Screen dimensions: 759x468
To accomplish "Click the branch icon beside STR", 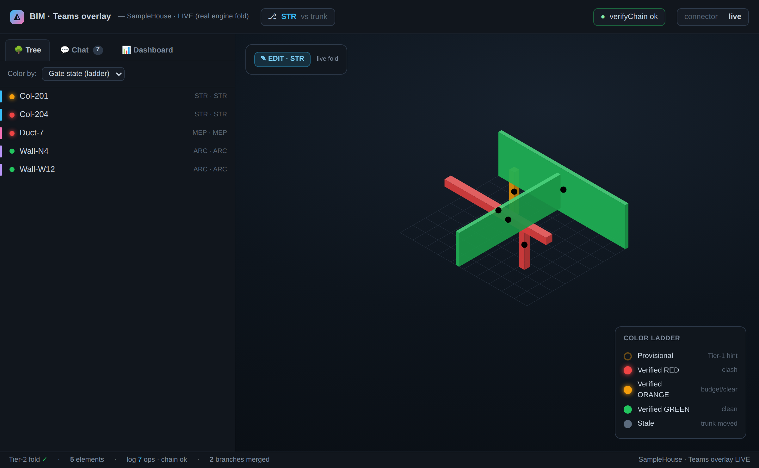I will 272,16.
